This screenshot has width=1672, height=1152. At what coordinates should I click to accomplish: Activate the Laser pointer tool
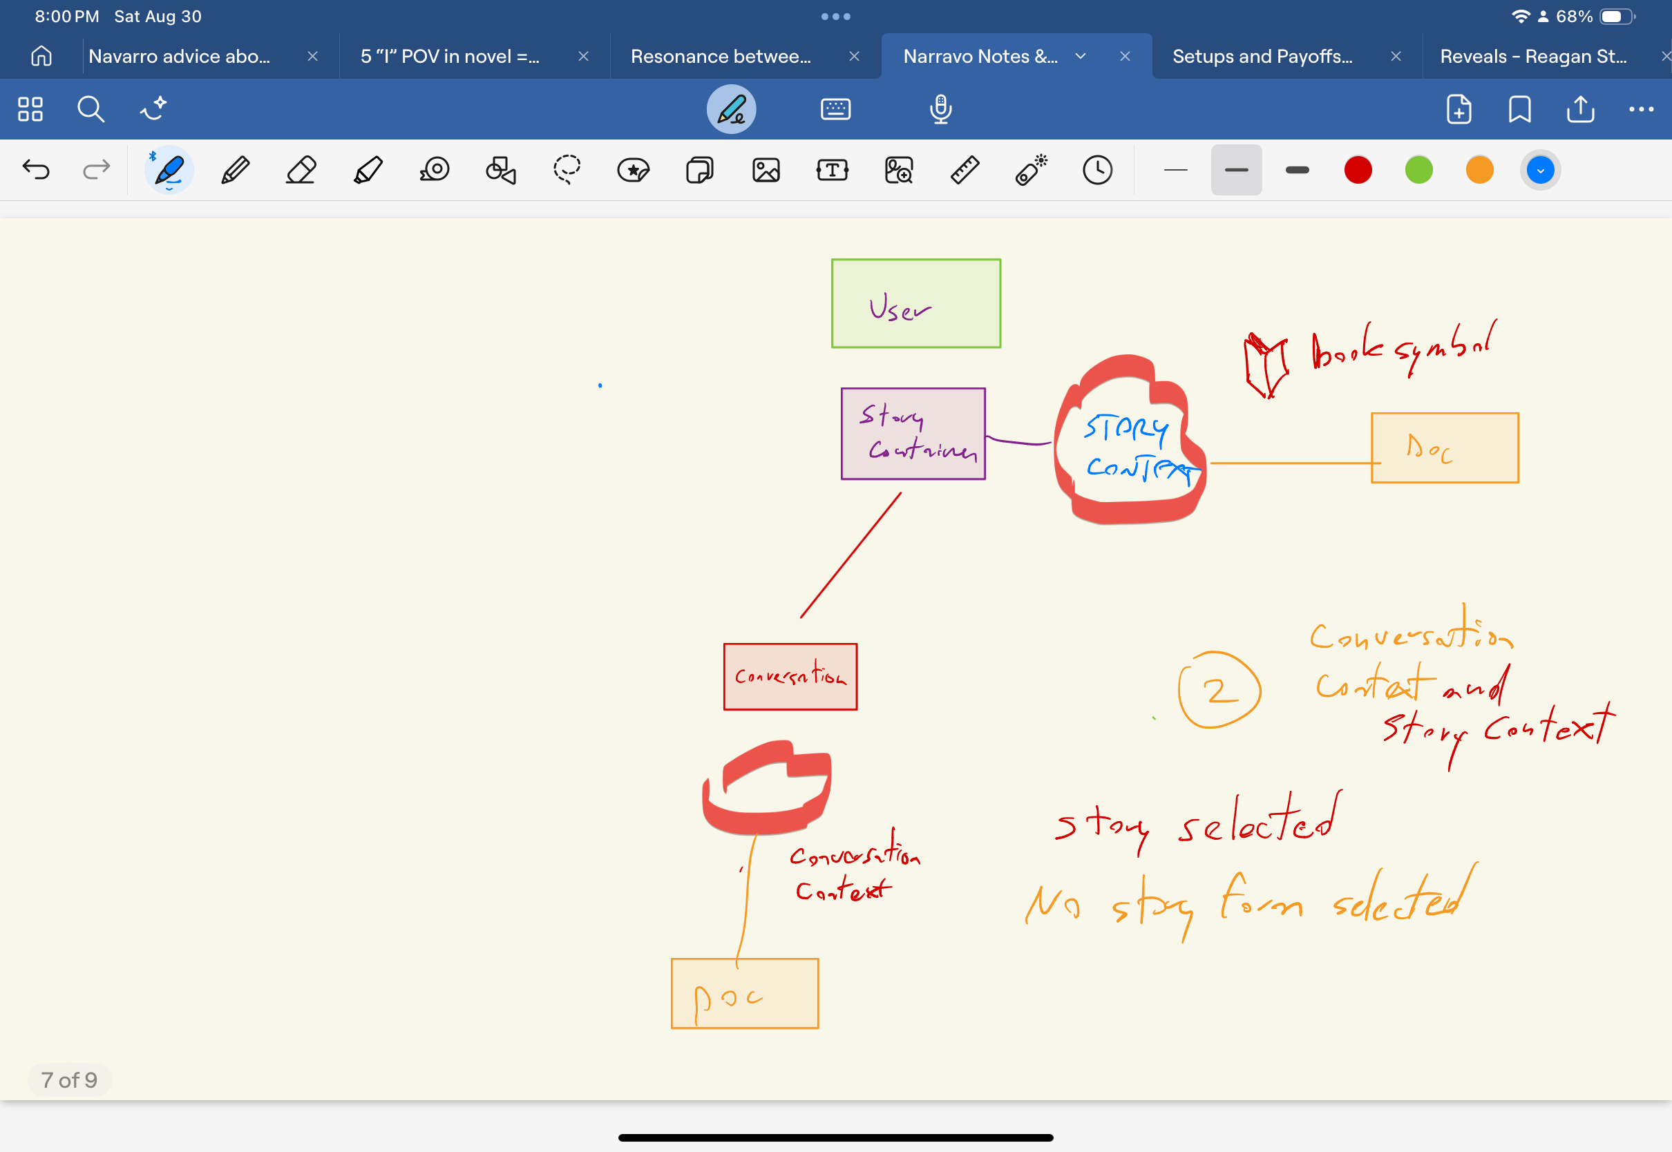coord(1031,171)
